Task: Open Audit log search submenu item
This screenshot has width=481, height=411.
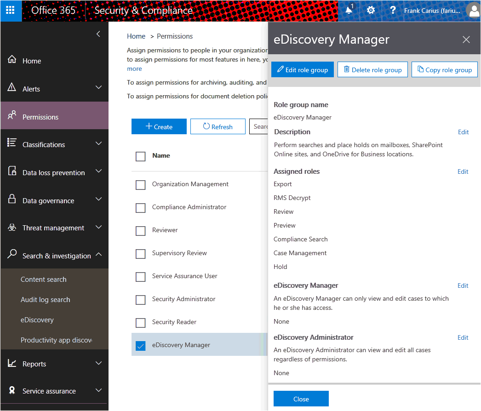Action: (x=46, y=300)
